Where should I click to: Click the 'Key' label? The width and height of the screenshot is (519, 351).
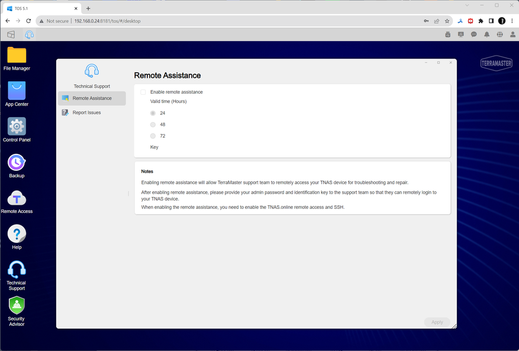[154, 147]
